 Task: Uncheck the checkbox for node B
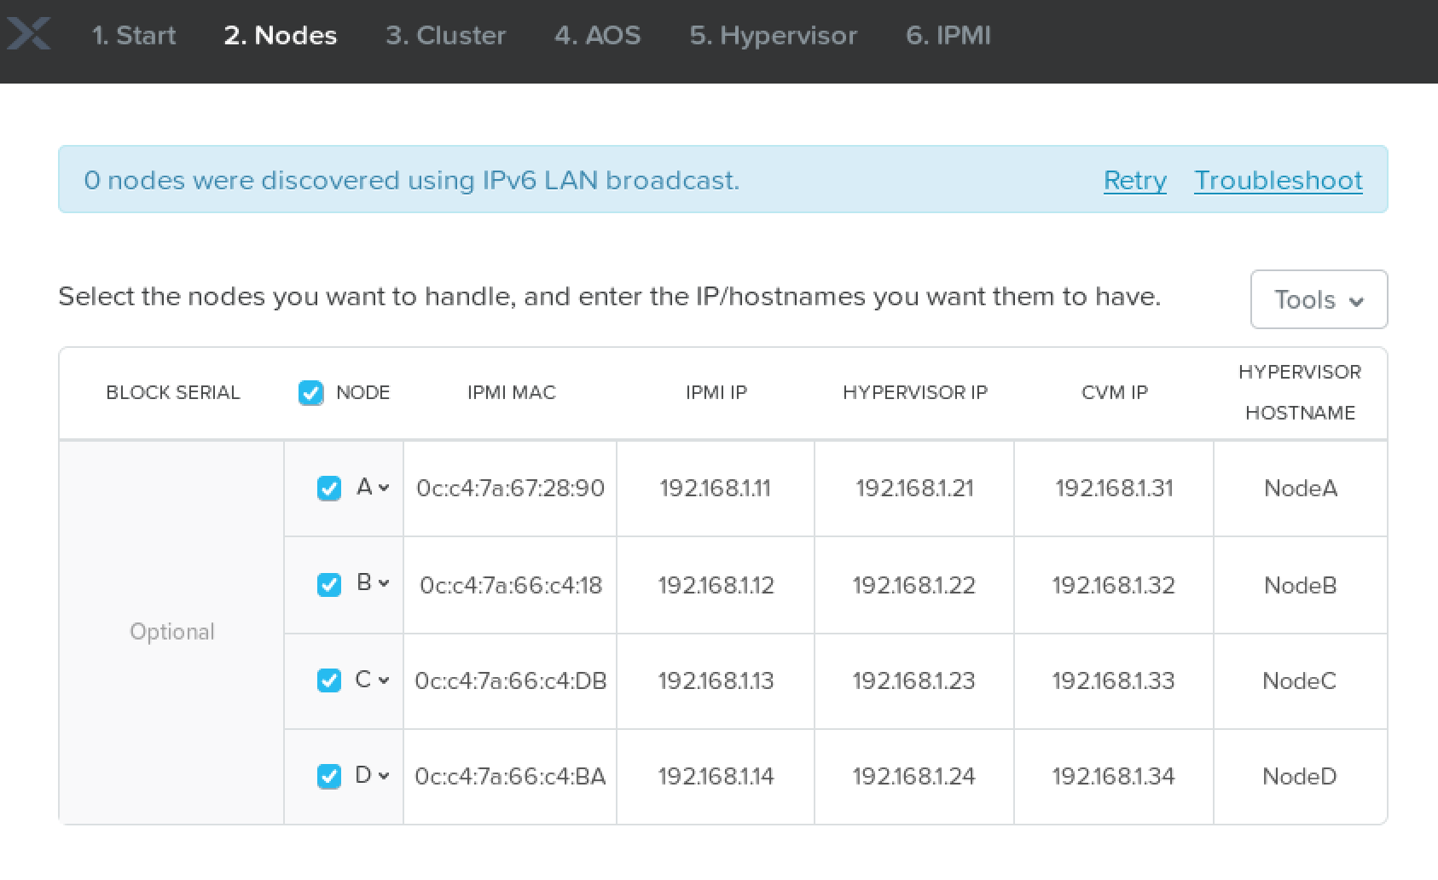328,585
